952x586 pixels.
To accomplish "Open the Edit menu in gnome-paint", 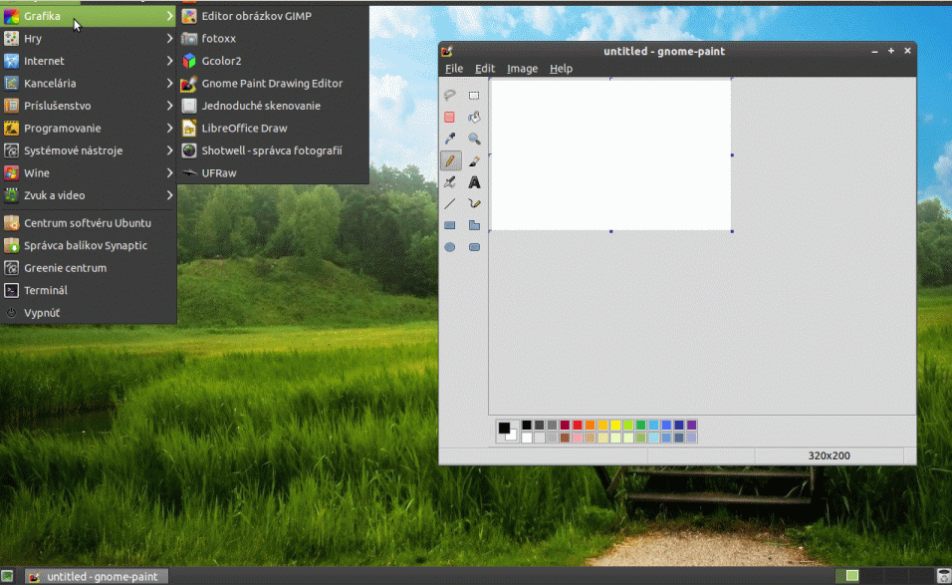I will coord(485,69).
